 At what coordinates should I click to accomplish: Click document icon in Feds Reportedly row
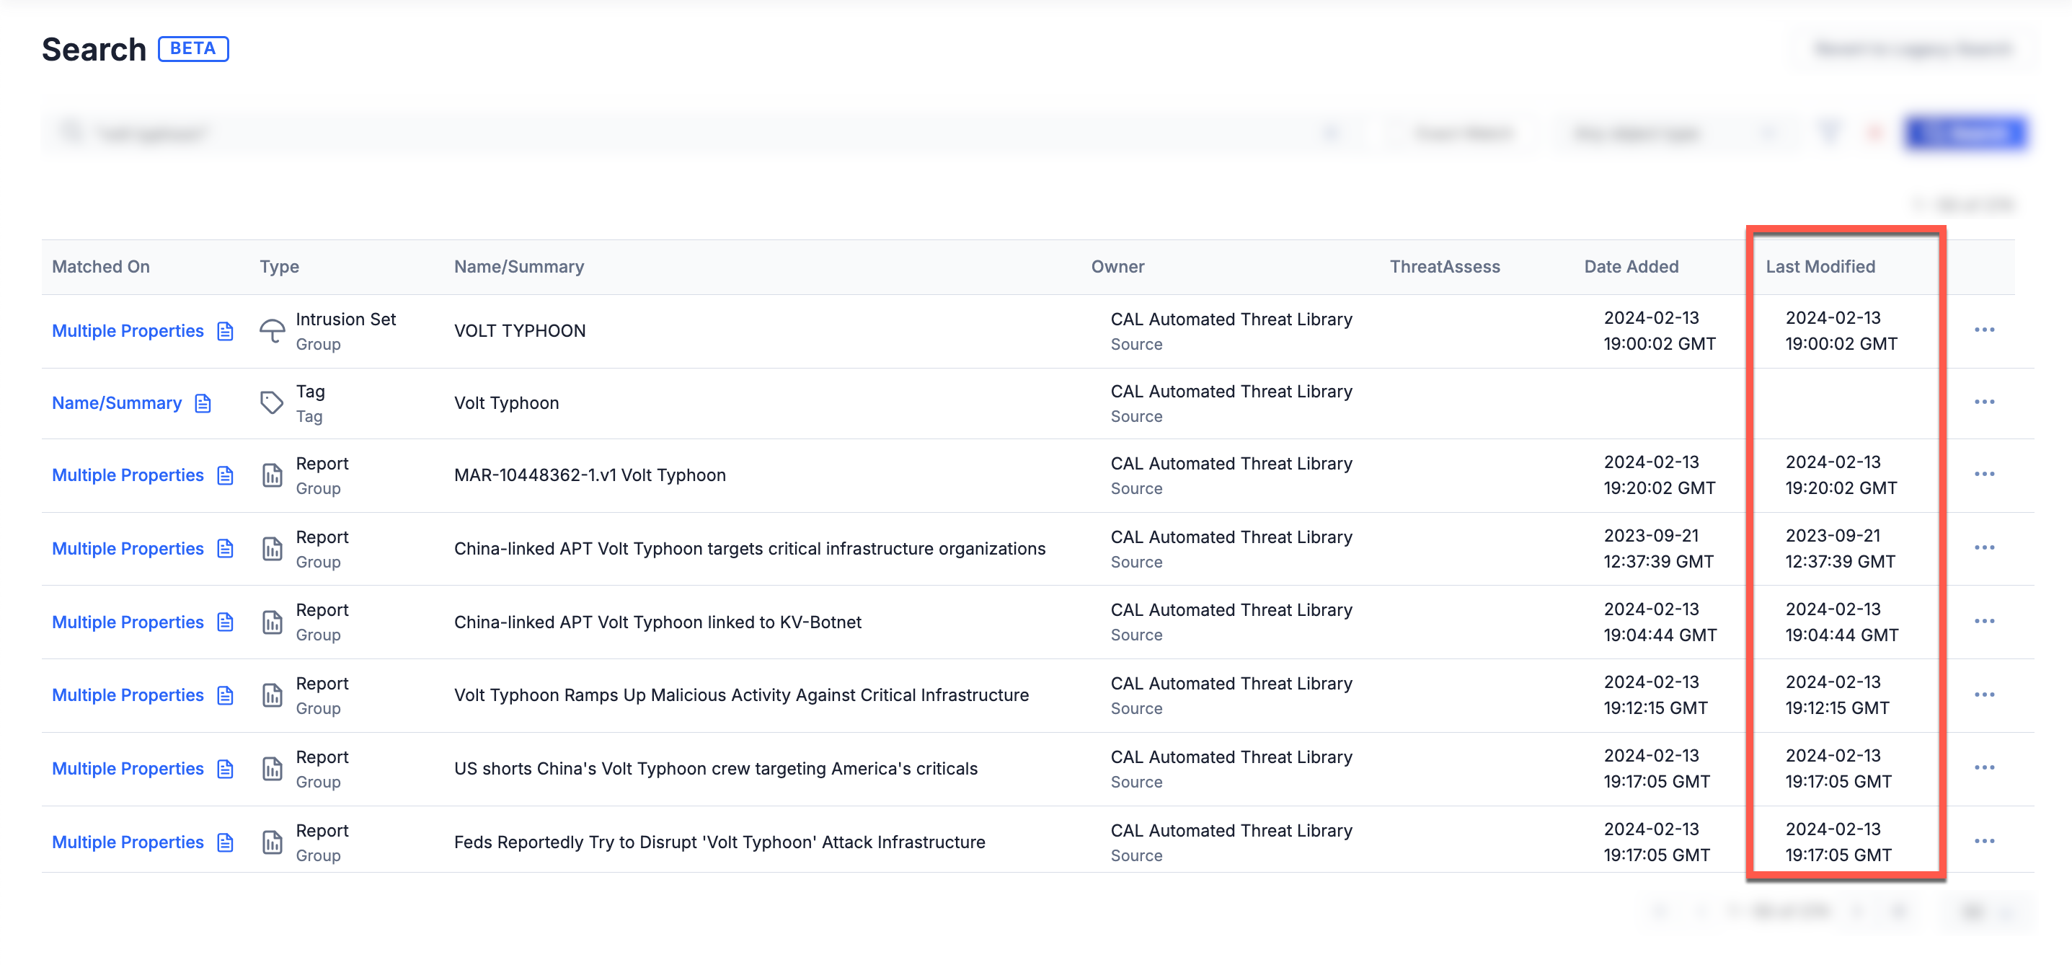[x=225, y=842]
